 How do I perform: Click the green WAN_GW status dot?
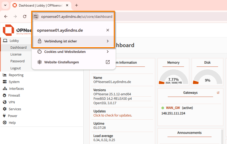[163, 108]
